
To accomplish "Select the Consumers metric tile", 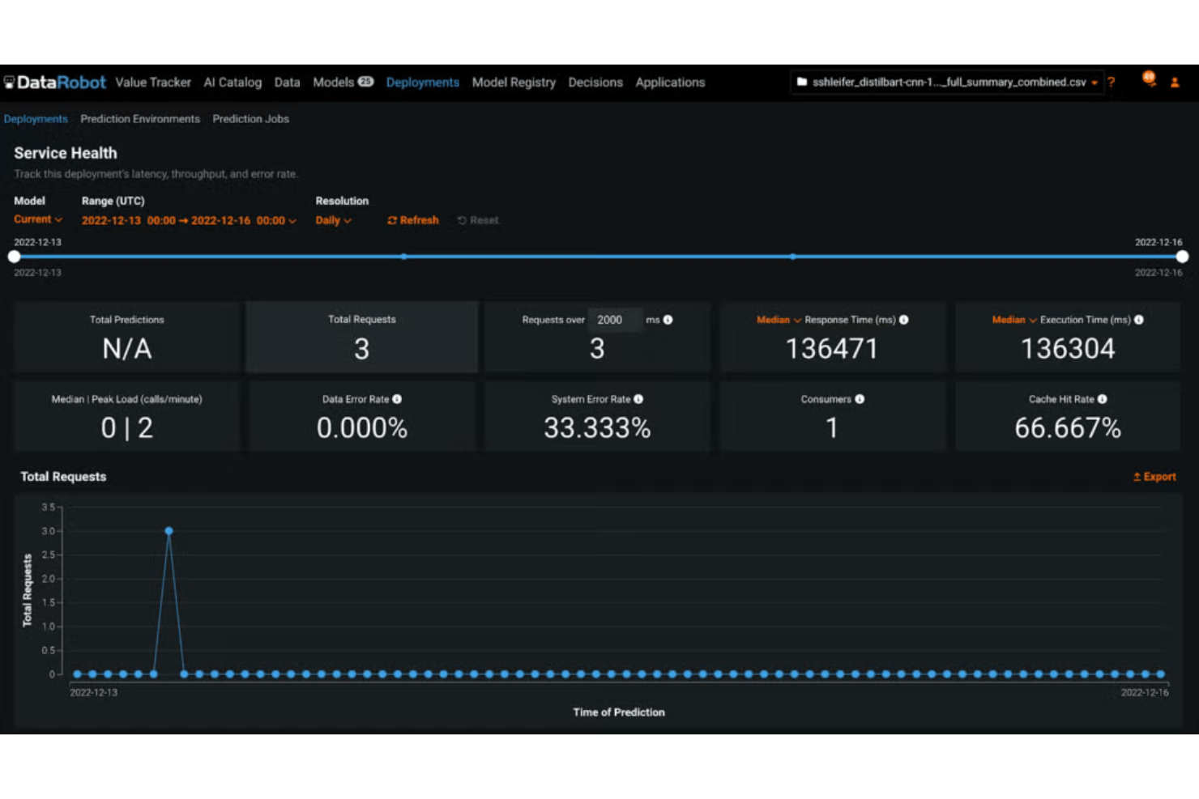I will click(832, 416).
